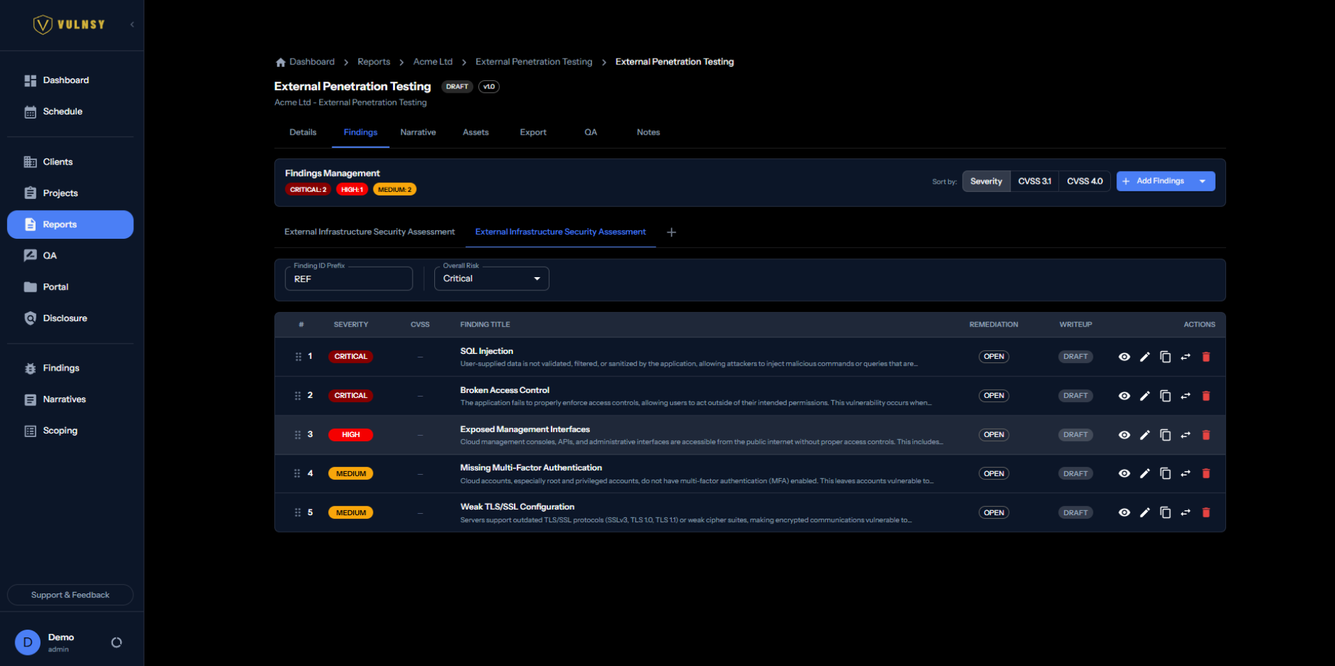
Task: Copy the Exposed Management Interfaces finding
Action: [x=1165, y=435]
